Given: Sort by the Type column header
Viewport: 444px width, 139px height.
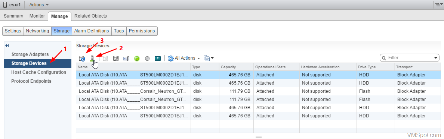Looking at the screenshot, I should (205, 67).
